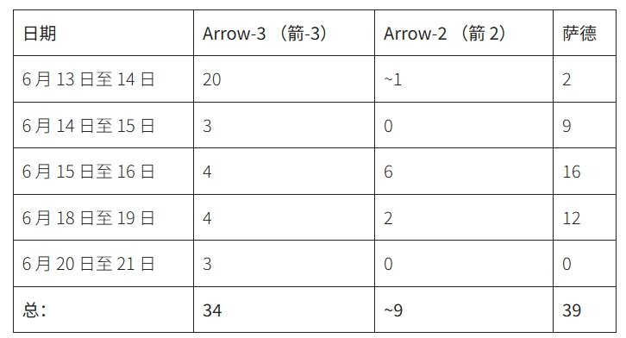Viewport: 626px width, 338px height.
Task: Click the 萨德 column header
Action: click(x=585, y=33)
